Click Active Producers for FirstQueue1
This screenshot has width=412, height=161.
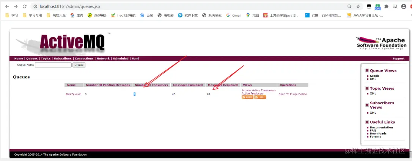(253, 93)
